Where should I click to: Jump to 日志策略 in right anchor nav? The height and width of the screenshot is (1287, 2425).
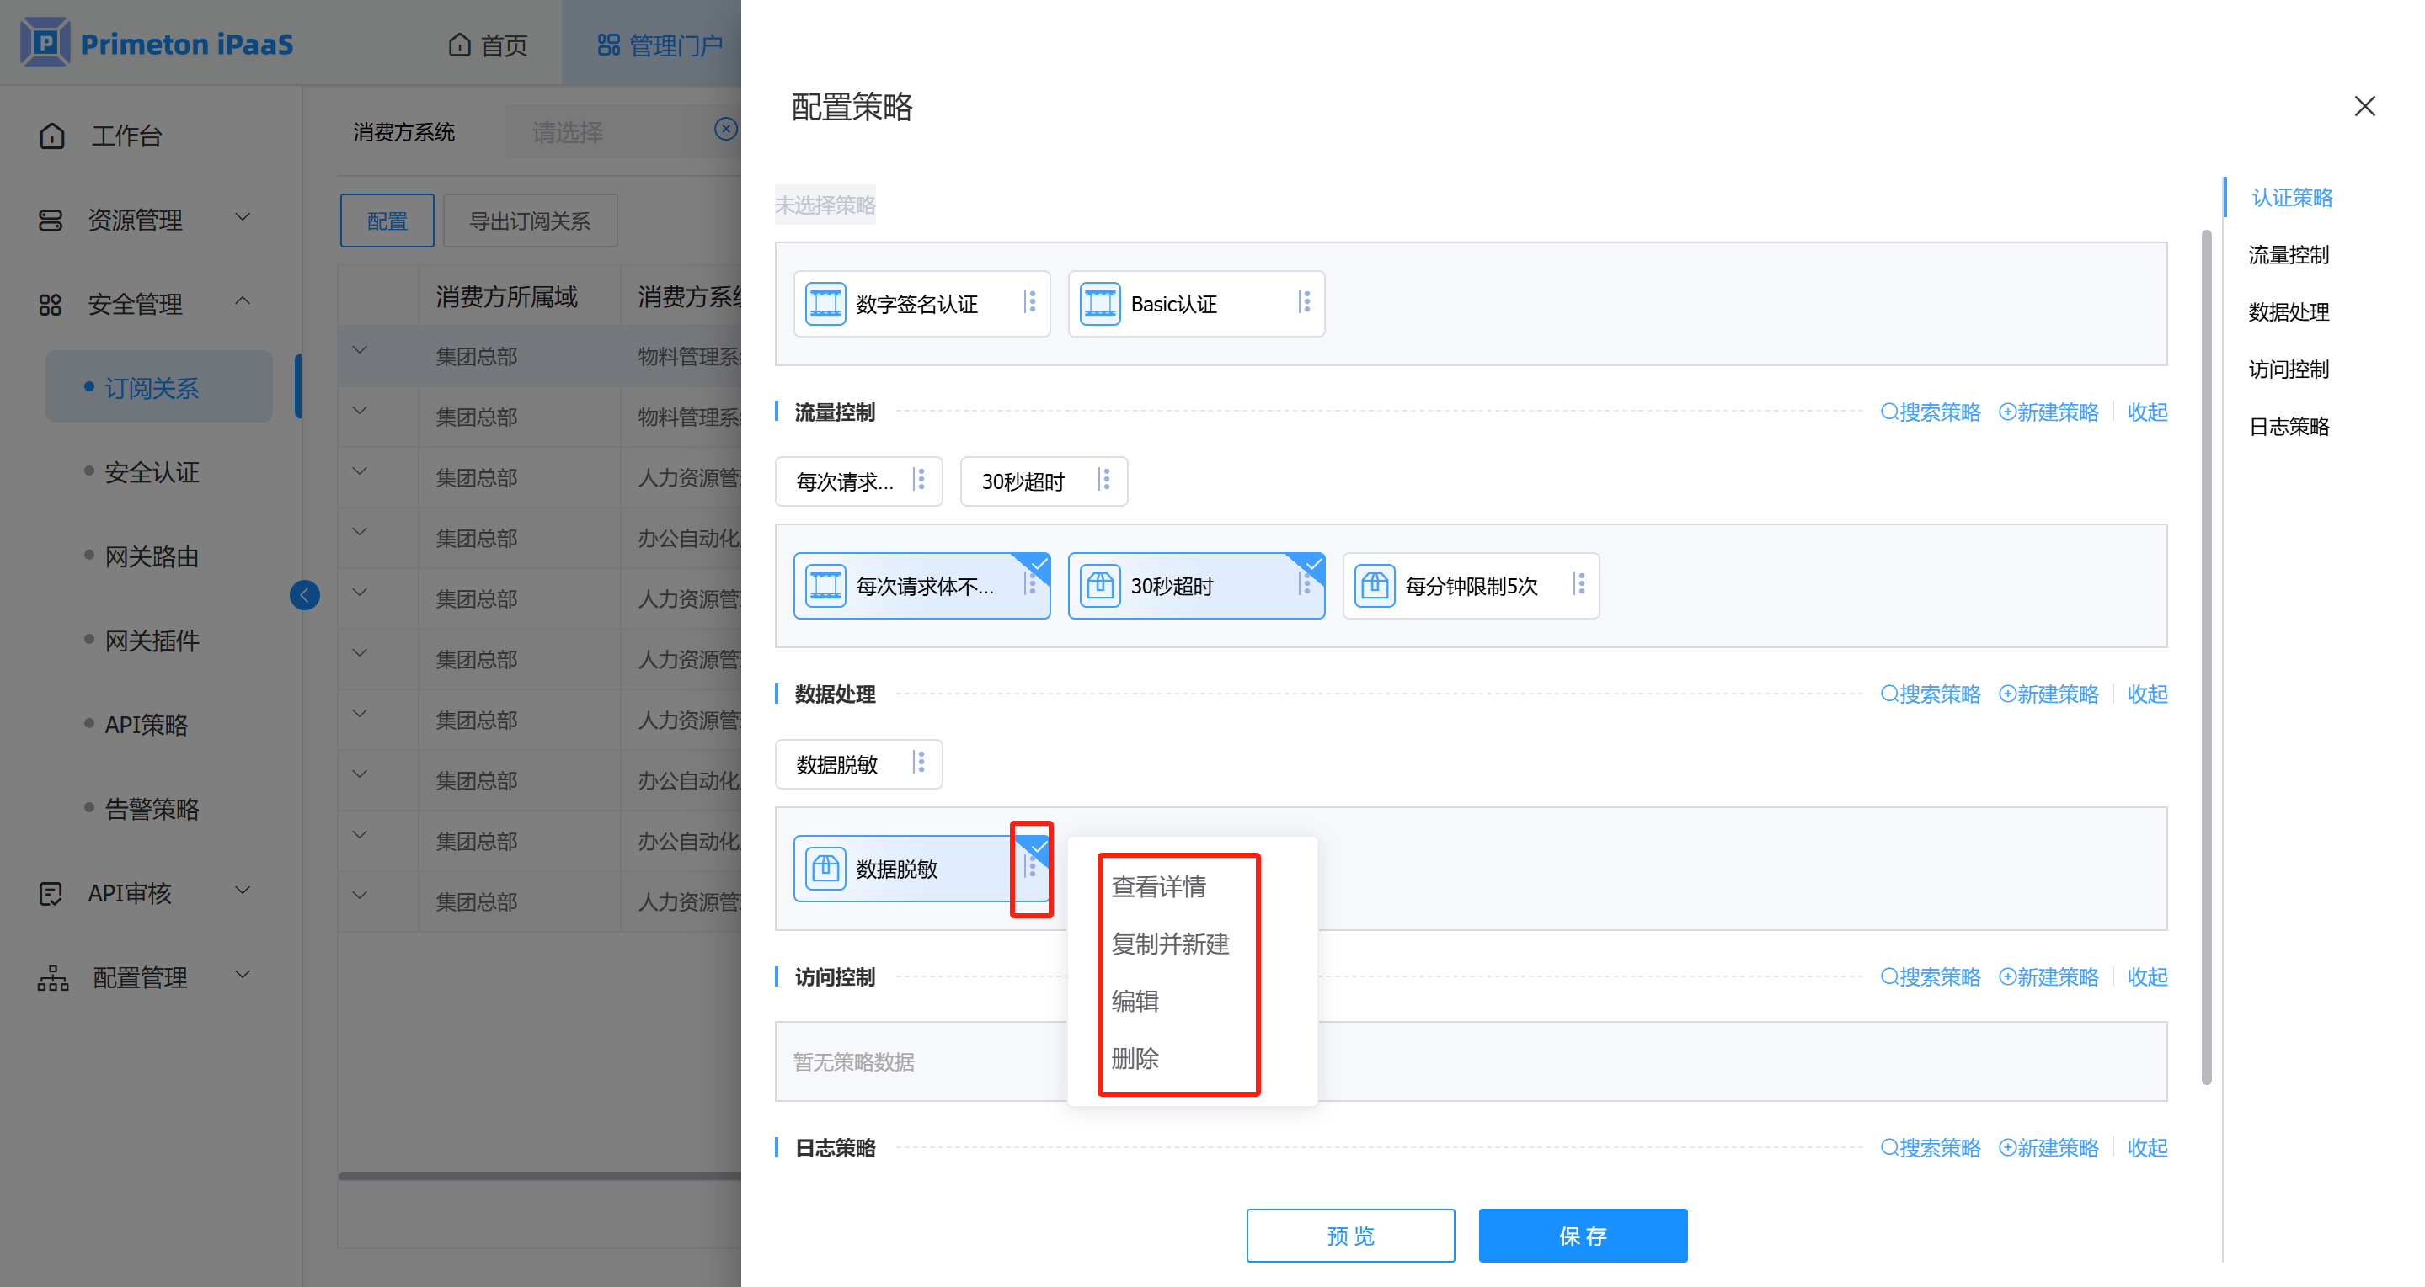2289,426
